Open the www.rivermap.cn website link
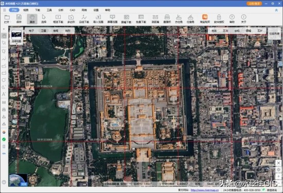The height and width of the screenshot is (193, 283). [204, 190]
